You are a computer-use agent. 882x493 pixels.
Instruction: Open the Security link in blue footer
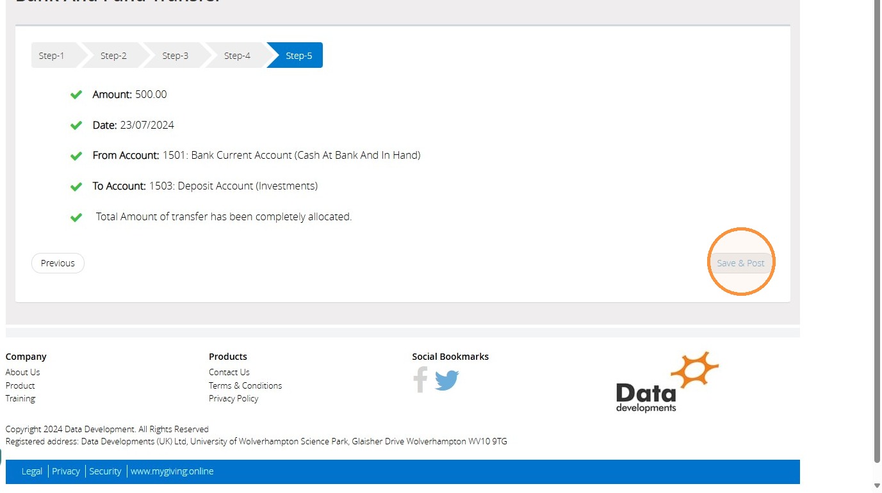tap(105, 471)
